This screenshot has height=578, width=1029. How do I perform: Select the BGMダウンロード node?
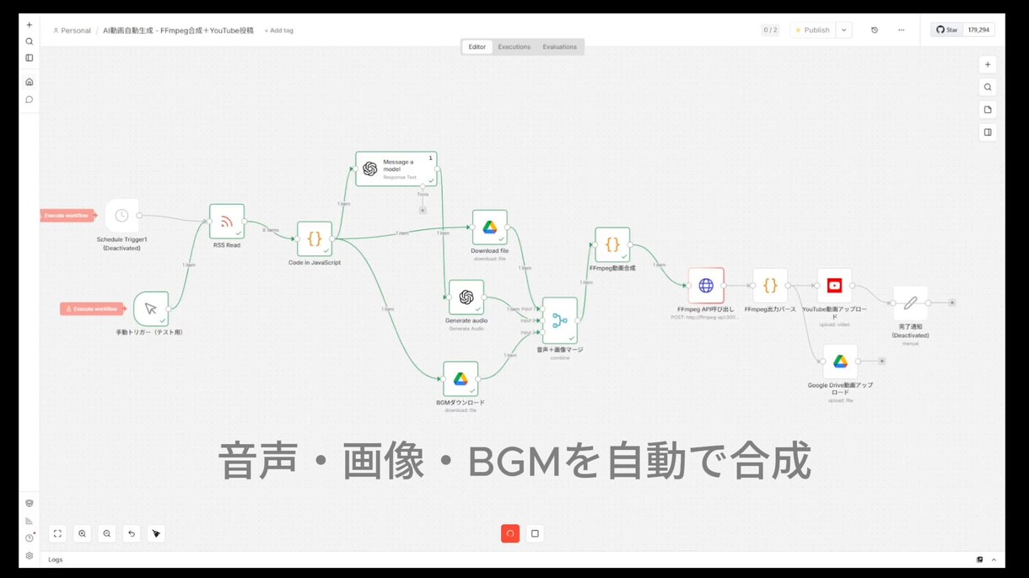[x=461, y=379]
